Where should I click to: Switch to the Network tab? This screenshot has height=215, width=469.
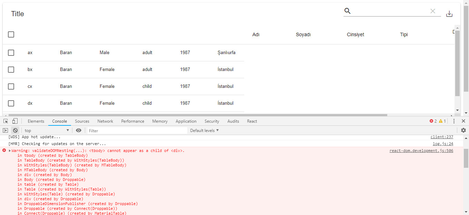tap(105, 121)
